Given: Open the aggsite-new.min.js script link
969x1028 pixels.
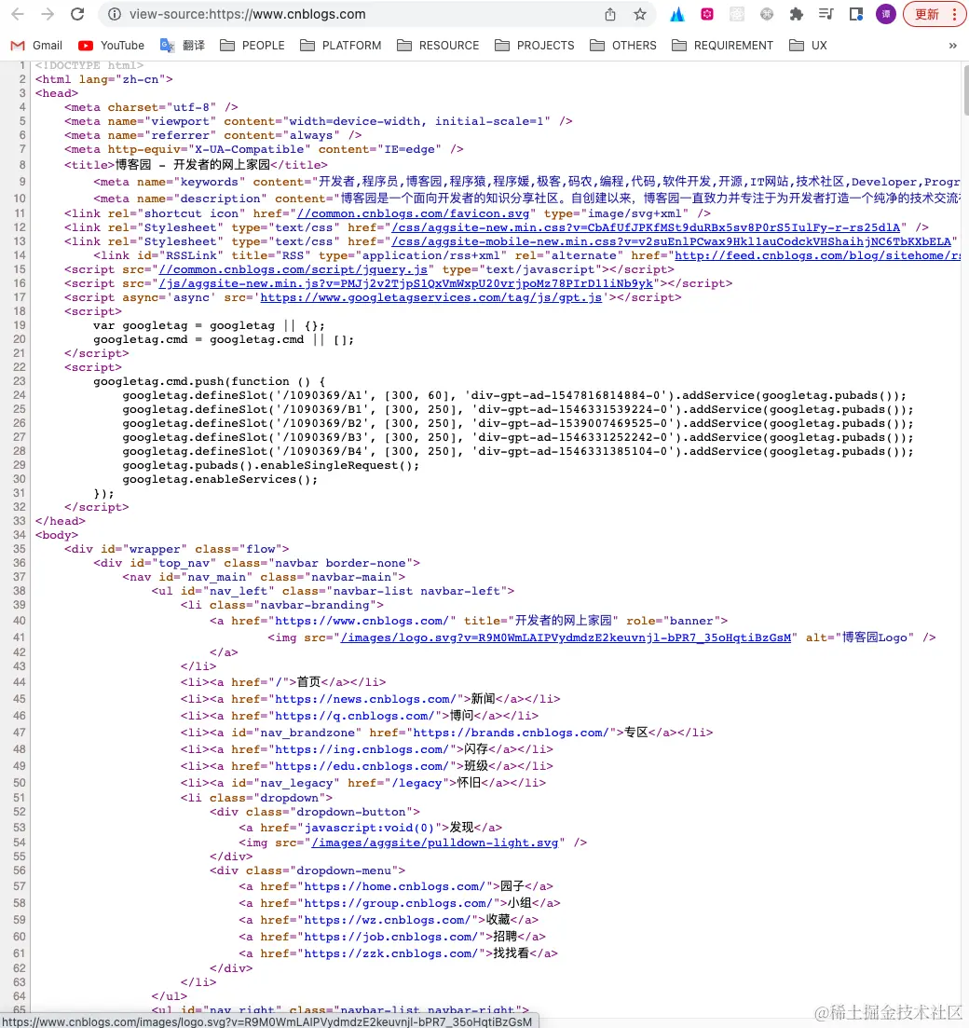Looking at the screenshot, I should click(x=406, y=283).
